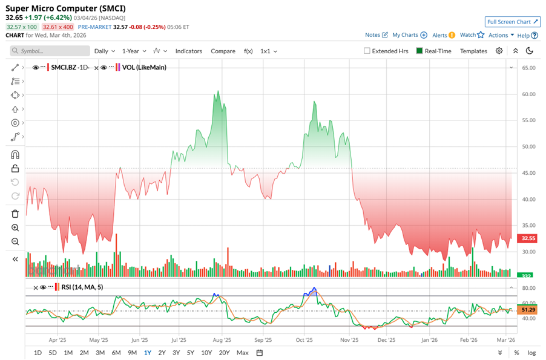Screen dimensions: 546x360
Task: Click the Full Screen Chart button
Action: [x=513, y=22]
